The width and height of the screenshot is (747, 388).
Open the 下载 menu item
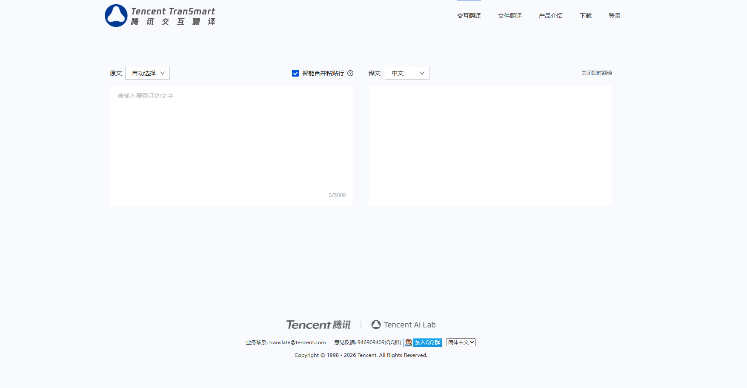pyautogui.click(x=585, y=16)
